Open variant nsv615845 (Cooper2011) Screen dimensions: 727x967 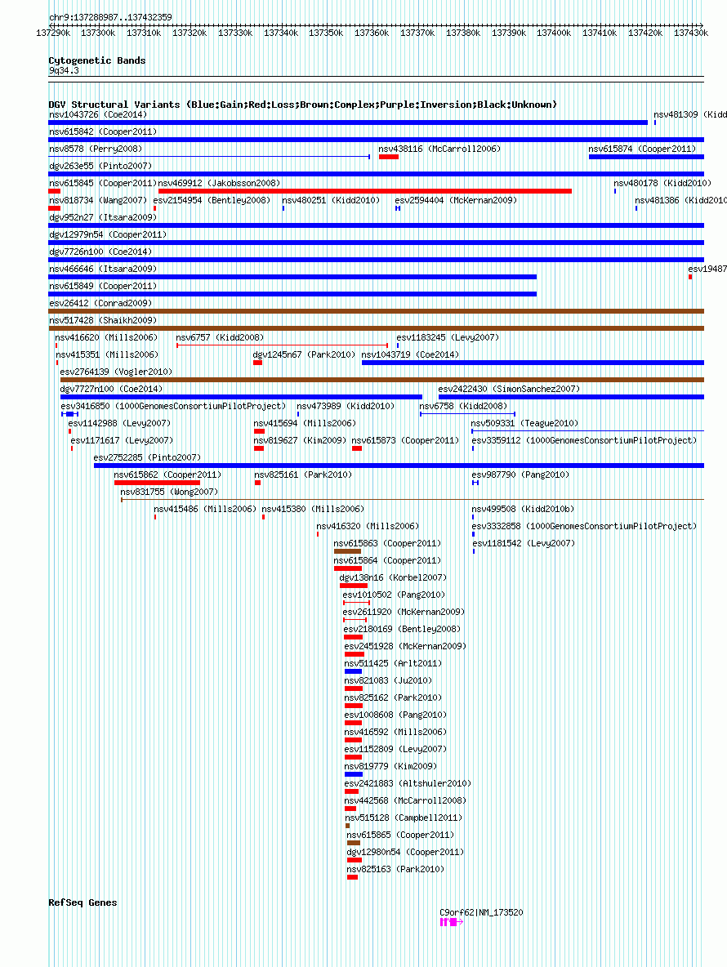(x=102, y=183)
